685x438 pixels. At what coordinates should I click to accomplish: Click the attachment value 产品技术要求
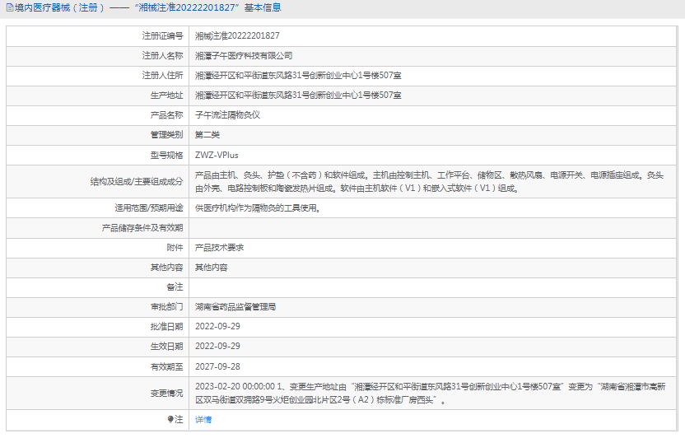coord(219,248)
